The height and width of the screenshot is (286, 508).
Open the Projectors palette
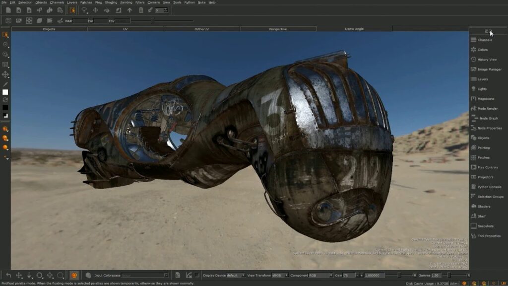pos(485,177)
